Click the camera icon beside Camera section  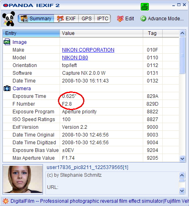pos(7,89)
